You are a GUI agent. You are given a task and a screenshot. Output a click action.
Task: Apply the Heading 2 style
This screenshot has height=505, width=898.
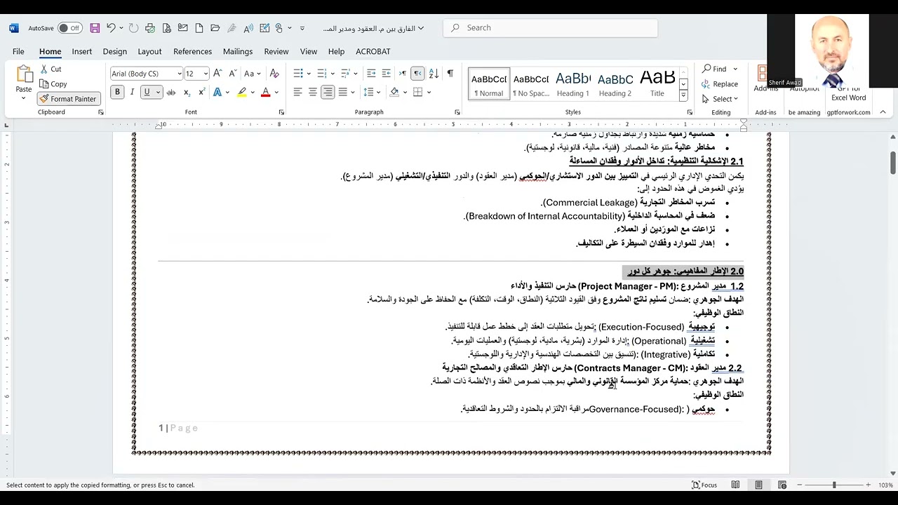click(x=615, y=84)
